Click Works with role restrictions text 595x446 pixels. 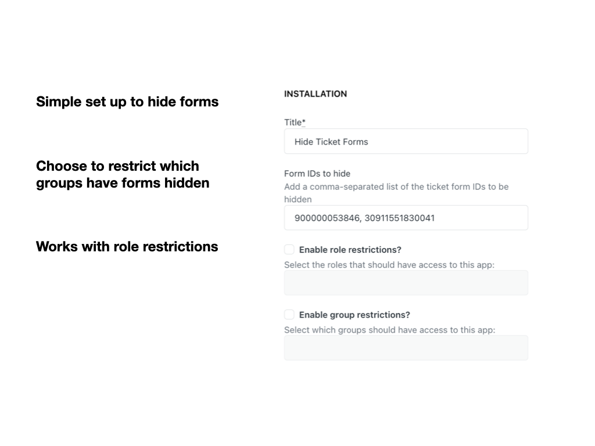(x=127, y=246)
